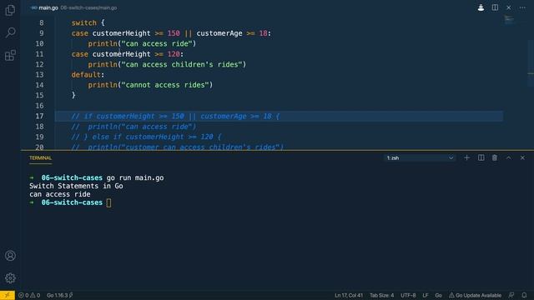Kill the terminal with trash icon
Image resolution: width=534 pixels, height=300 pixels.
point(495,157)
